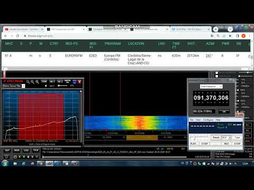254x190 pixels.
Task: Mute audio with the speaker icon
Action: click(x=46, y=86)
